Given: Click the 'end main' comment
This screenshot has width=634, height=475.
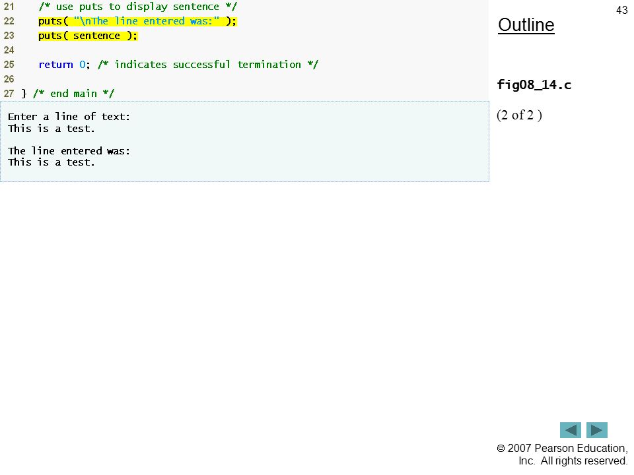Looking at the screenshot, I should (x=73, y=94).
